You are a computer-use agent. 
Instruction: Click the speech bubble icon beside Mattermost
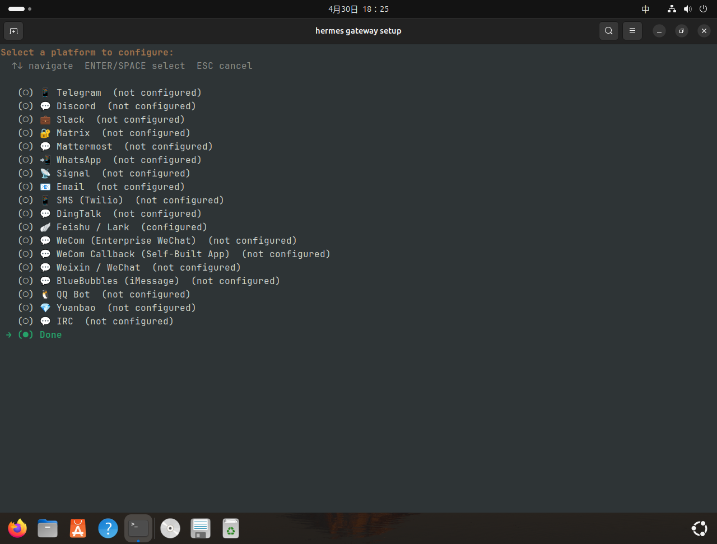tap(45, 147)
